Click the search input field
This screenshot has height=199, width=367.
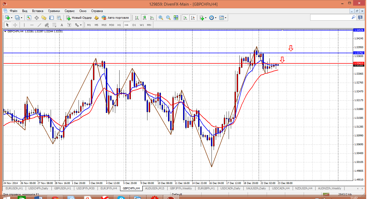[330, 17]
